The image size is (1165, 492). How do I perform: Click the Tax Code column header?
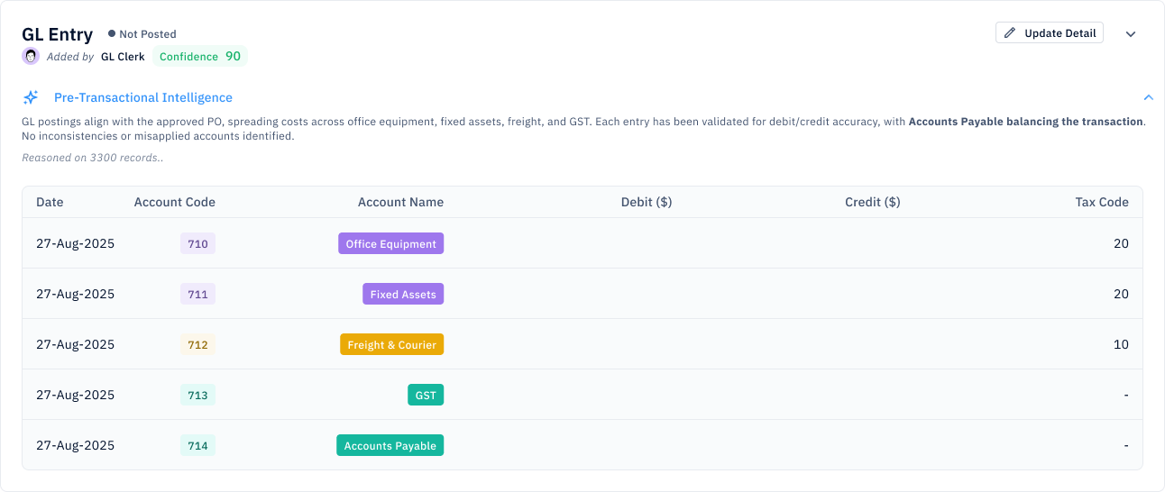[1102, 202]
